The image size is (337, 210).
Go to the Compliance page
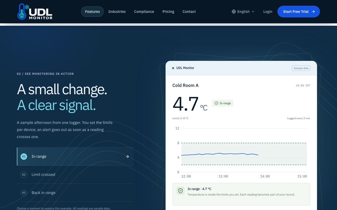(x=144, y=12)
